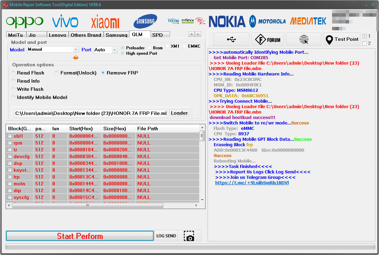379x255 pixels.
Task: Open the FORUM button
Action: (x=268, y=39)
